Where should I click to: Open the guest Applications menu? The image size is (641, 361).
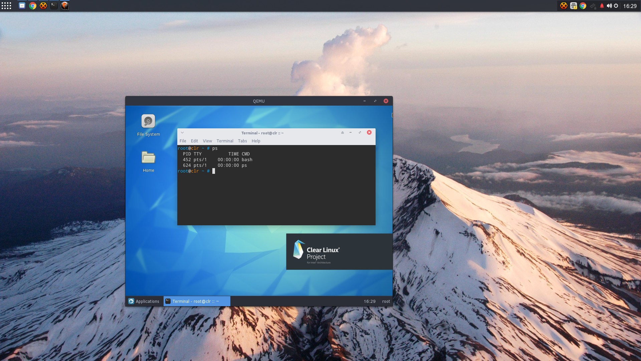tap(144, 301)
